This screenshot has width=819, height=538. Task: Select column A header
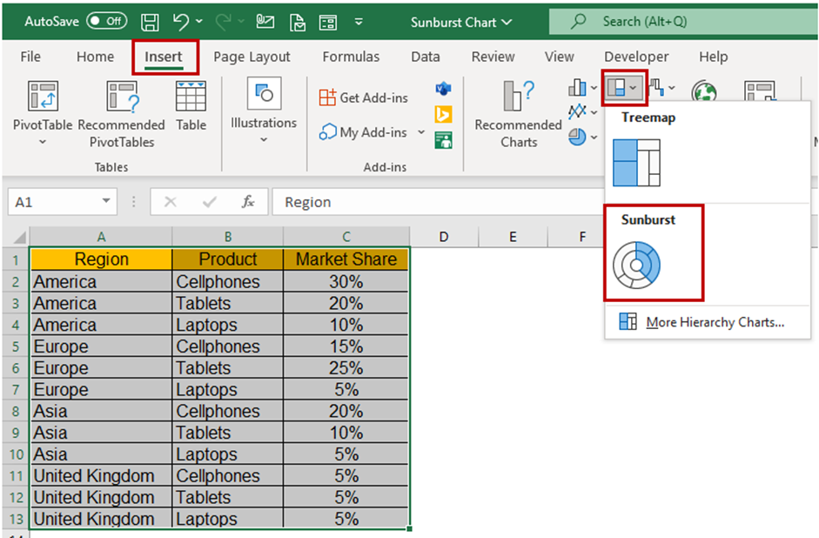pos(101,237)
